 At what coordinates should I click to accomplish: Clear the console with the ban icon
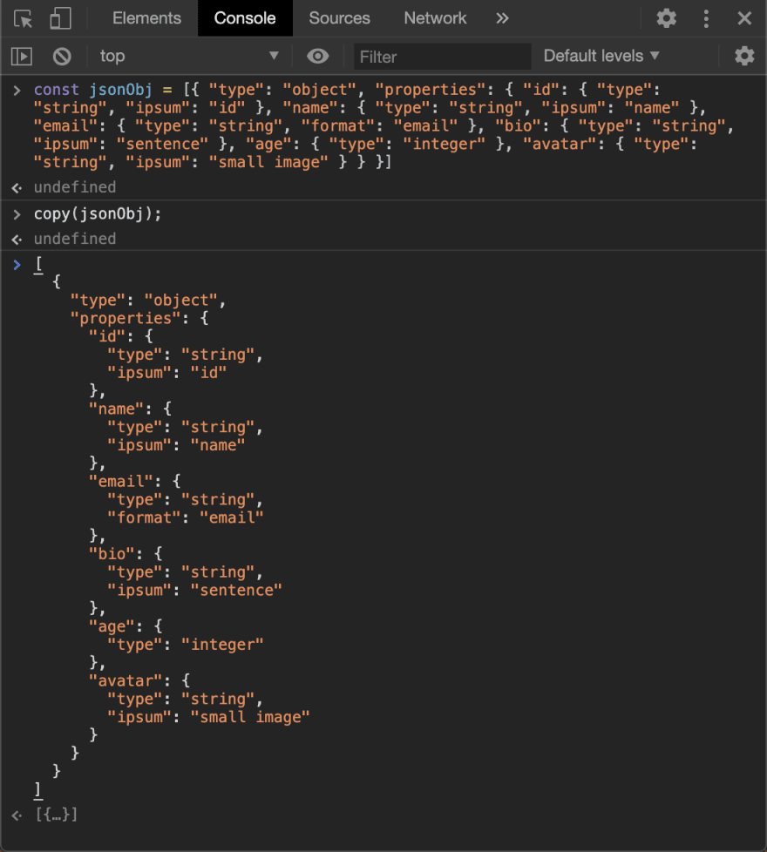62,56
